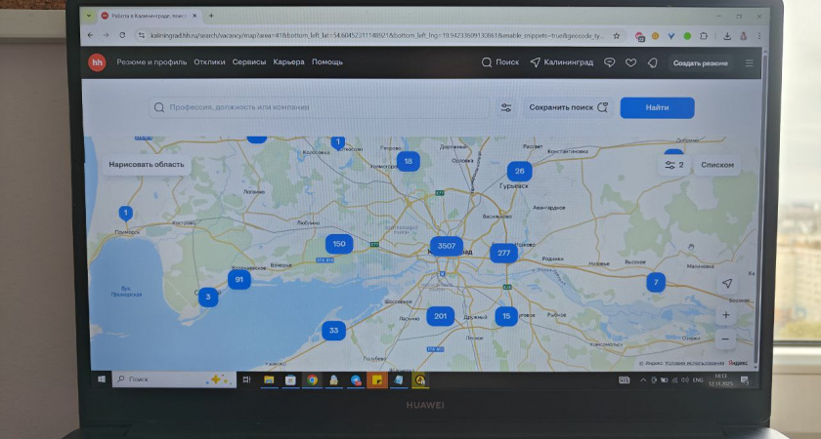
Task: Switch to list view with Списком
Action: tap(717, 165)
